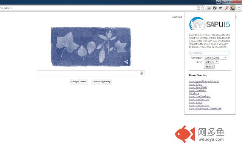This screenshot has height=151, width=242.
Task: Open recent search sap.m.DateTimeInput
Action: [x=200, y=97]
